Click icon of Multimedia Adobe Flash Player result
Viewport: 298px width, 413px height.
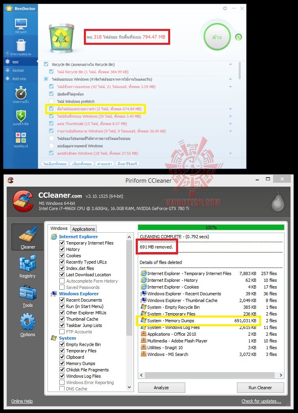144,341
